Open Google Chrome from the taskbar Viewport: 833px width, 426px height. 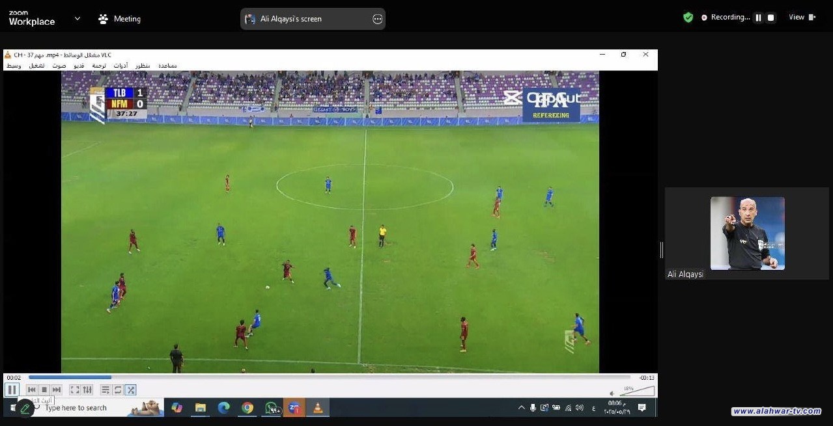coord(247,408)
